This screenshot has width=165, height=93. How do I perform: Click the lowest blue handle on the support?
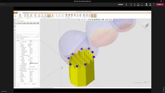coord(77,66)
